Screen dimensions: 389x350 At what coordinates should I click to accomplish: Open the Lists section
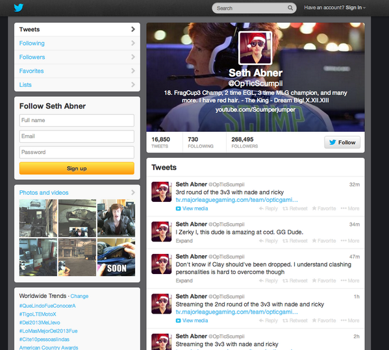[77, 85]
